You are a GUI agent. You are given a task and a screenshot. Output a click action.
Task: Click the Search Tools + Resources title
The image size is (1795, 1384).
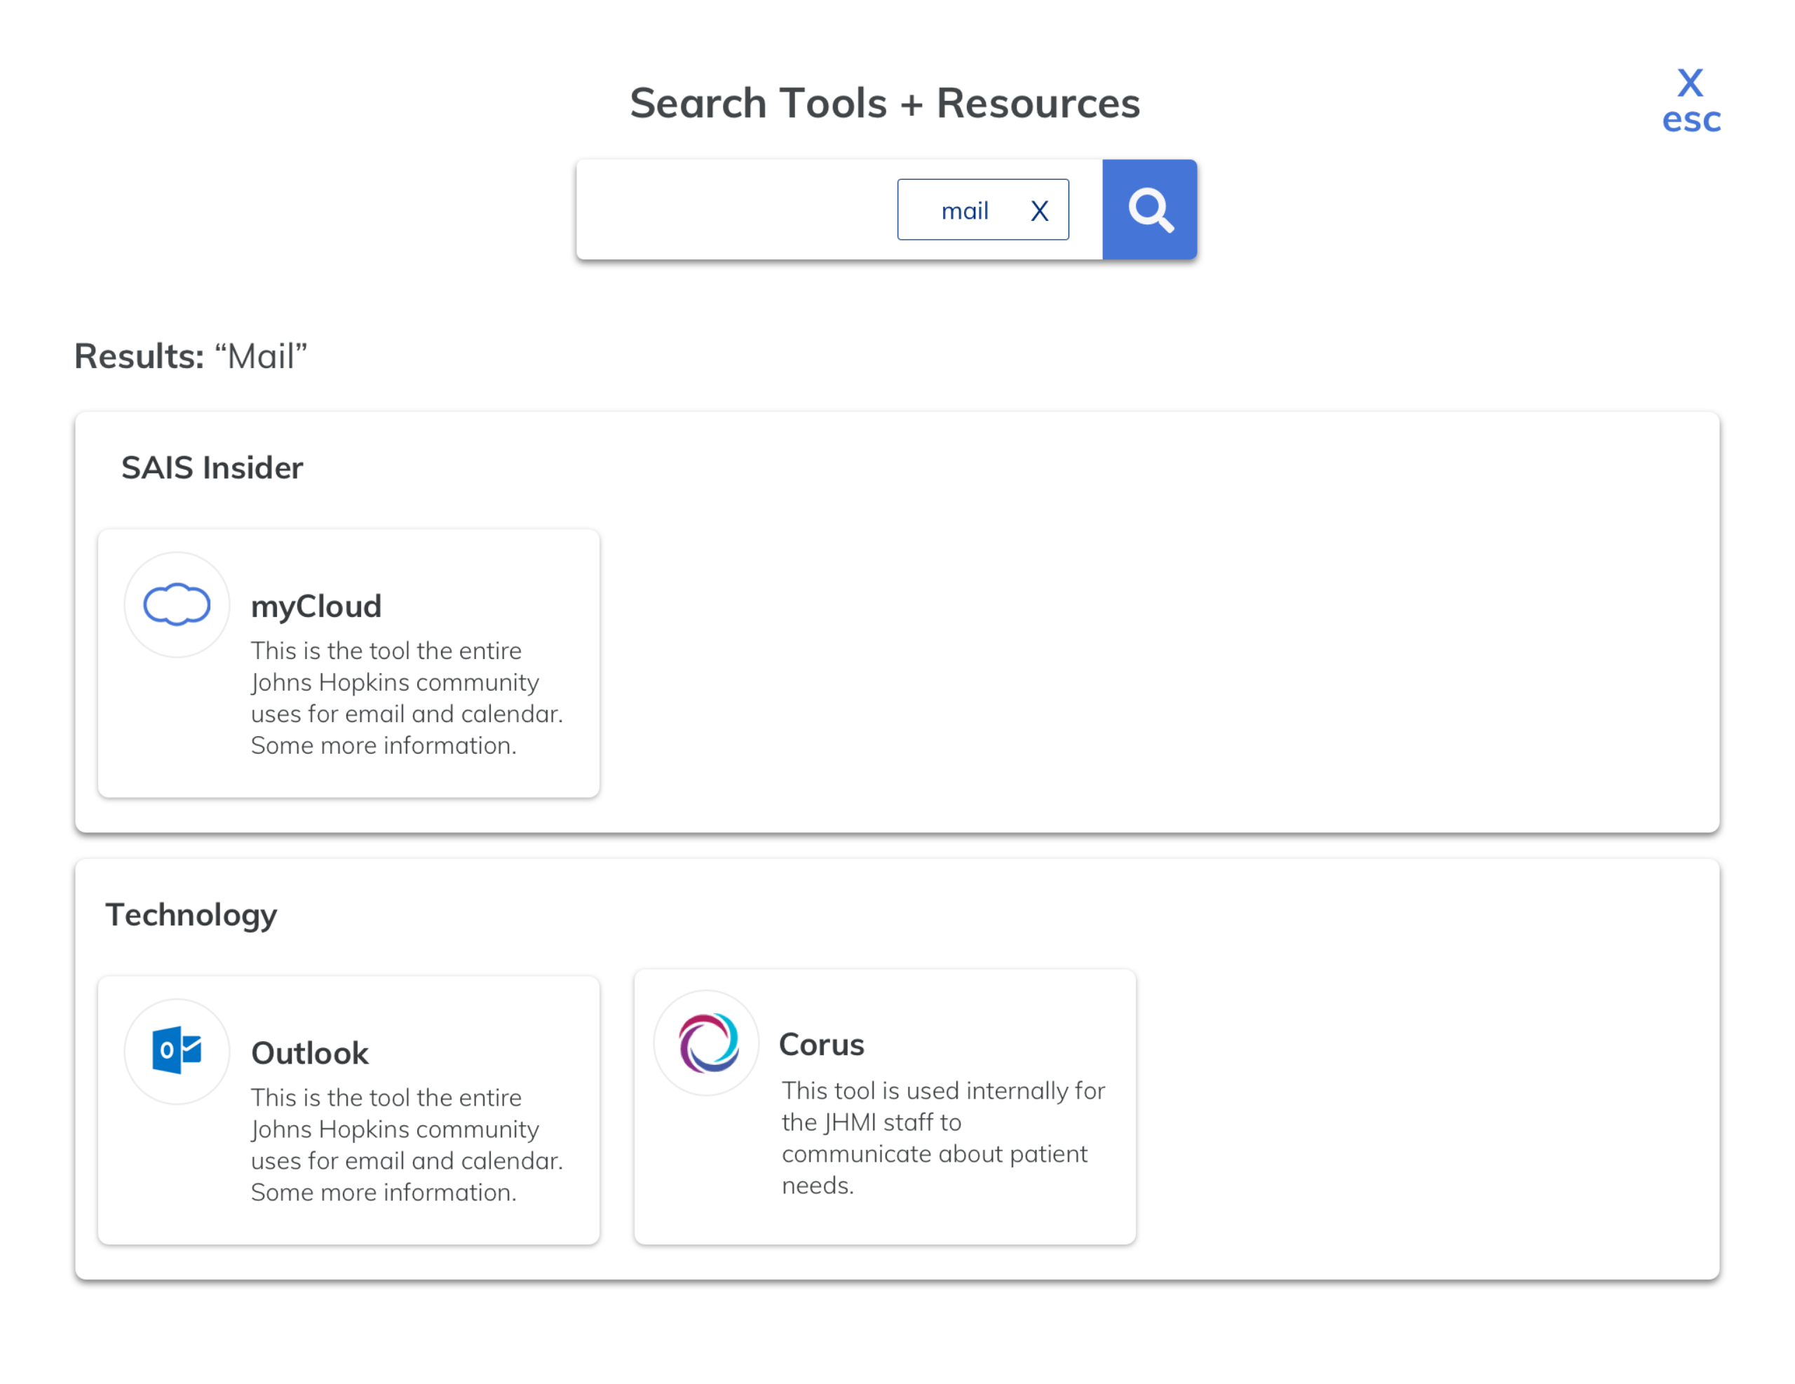click(885, 104)
